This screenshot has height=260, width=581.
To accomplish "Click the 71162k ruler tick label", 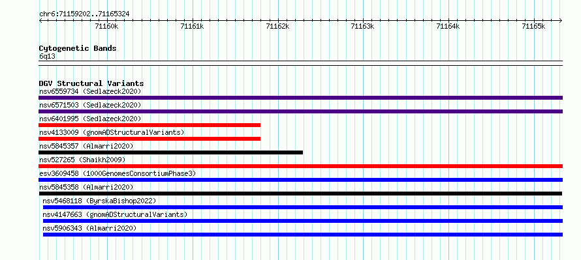I will pos(277,26).
